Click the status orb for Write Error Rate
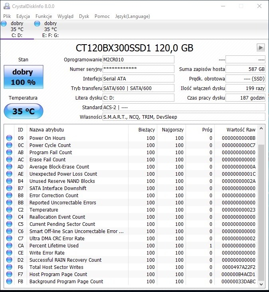269x292 pixels. pos(9,253)
